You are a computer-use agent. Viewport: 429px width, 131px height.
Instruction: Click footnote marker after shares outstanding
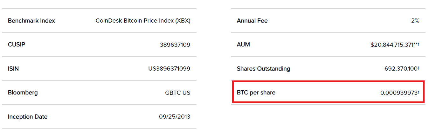pos(419,68)
